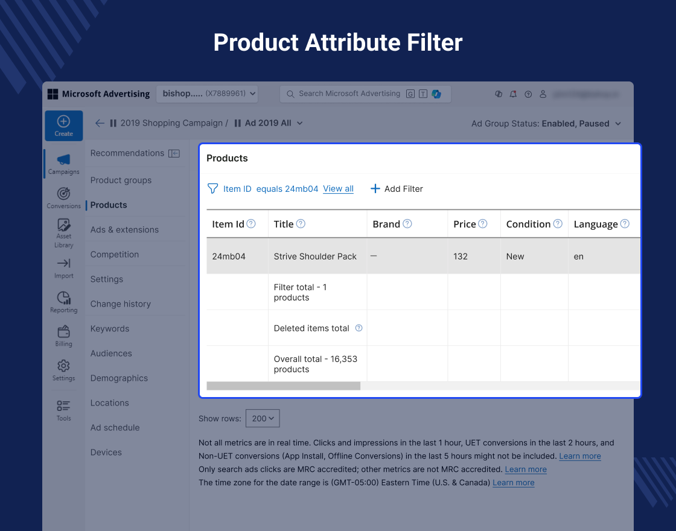Viewport: 676px width, 531px height.
Task: Click the price value 132
Action: (461, 256)
